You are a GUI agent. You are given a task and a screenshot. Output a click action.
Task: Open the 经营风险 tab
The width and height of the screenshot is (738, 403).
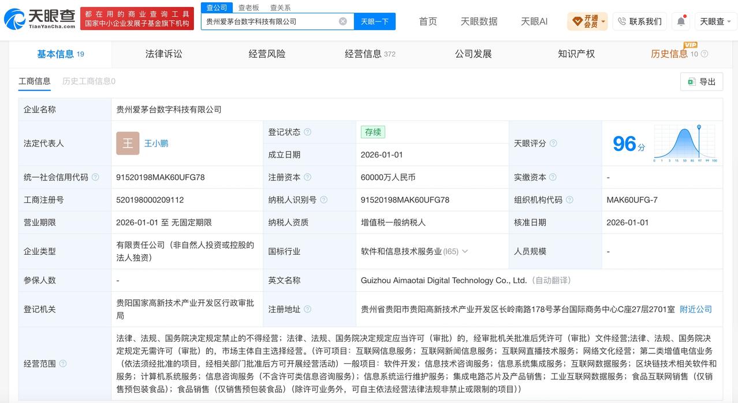267,54
